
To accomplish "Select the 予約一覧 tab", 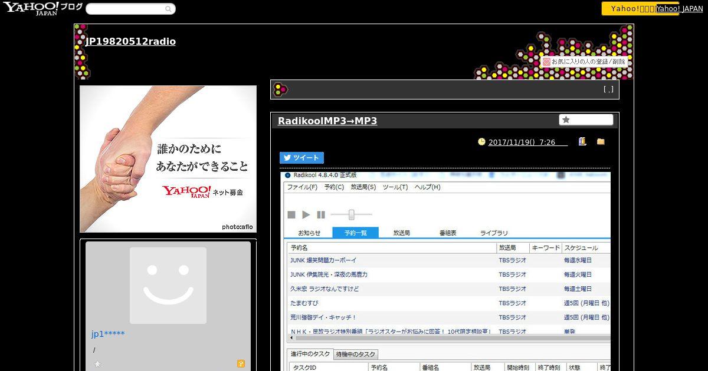I will tap(356, 233).
